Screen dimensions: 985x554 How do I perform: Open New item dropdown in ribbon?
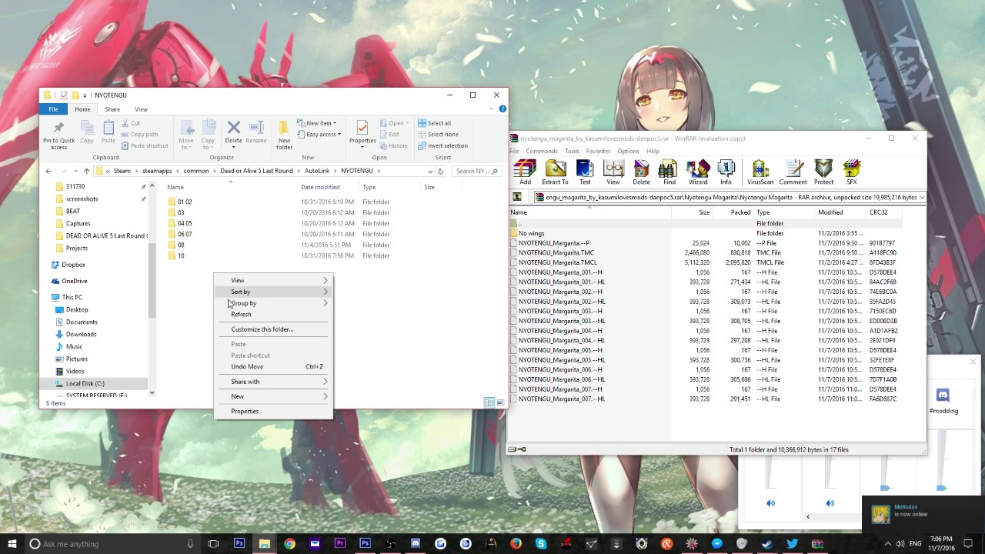[x=316, y=123]
